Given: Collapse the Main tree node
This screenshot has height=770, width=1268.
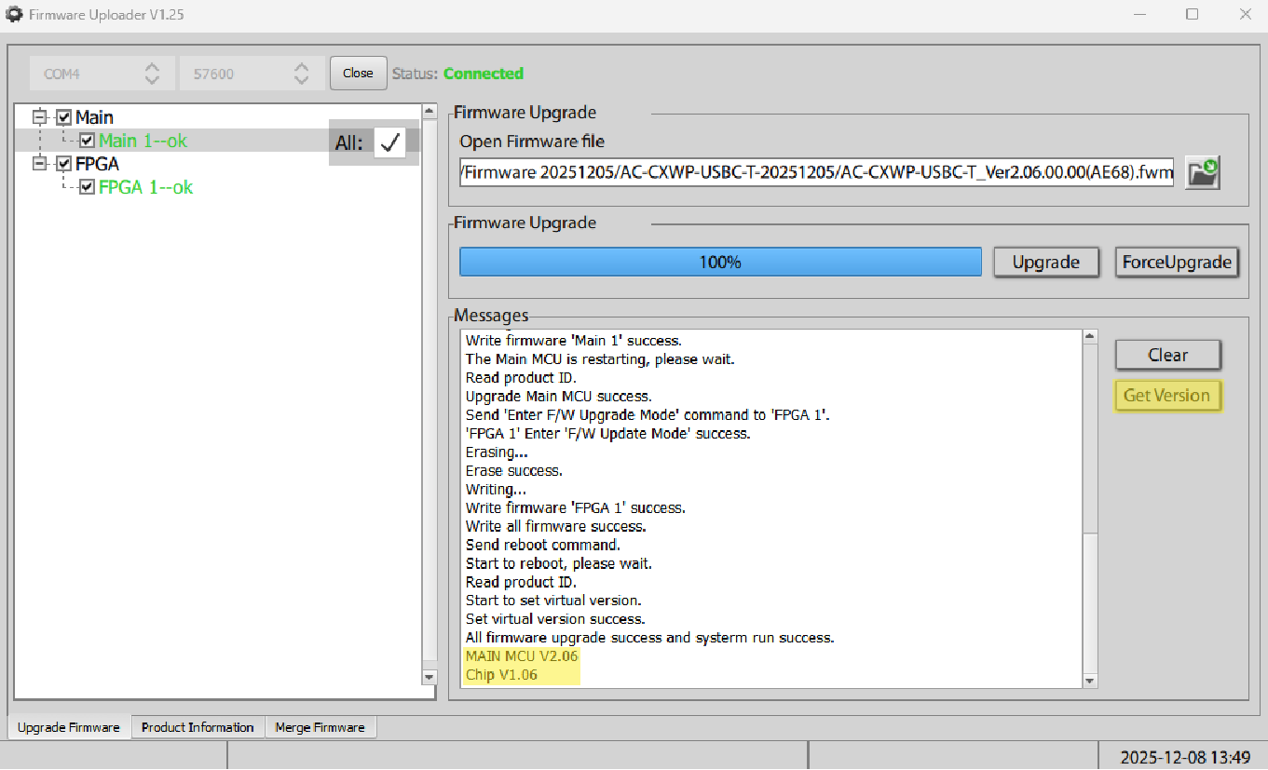Looking at the screenshot, I should pos(39,117).
